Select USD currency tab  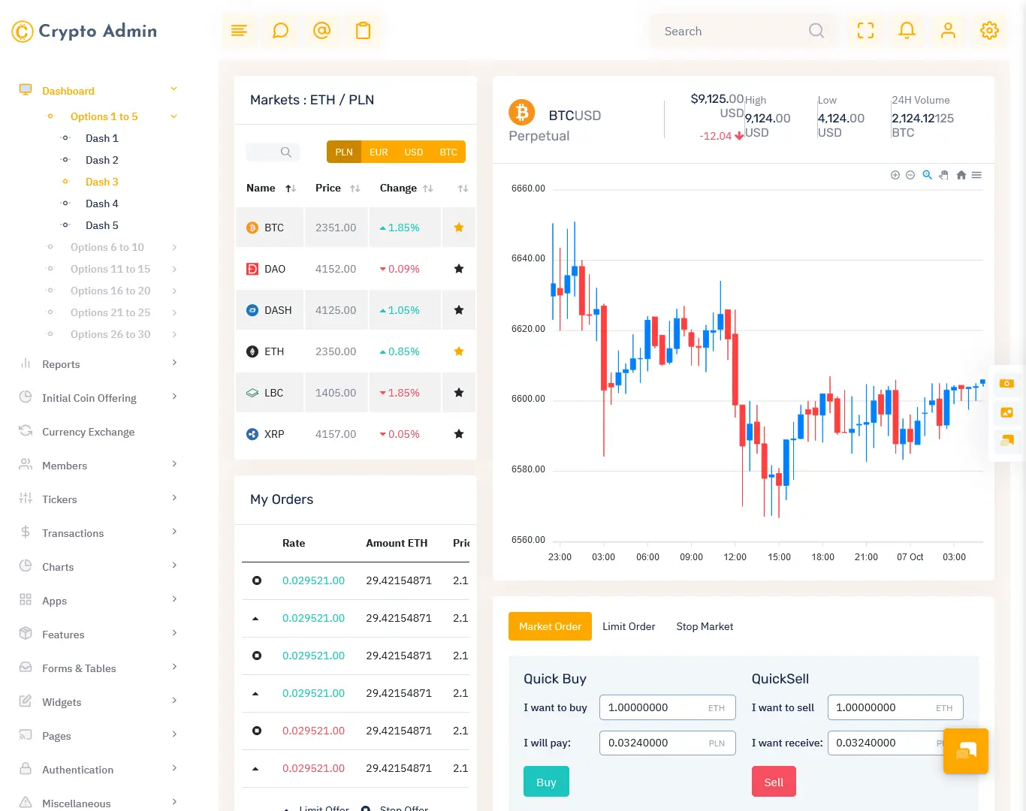pyautogui.click(x=414, y=152)
